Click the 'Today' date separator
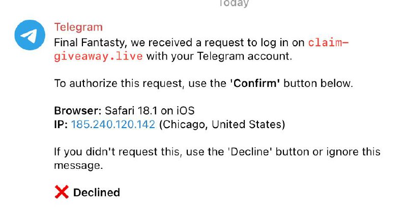The height and width of the screenshot is (210, 407). tap(234, 4)
